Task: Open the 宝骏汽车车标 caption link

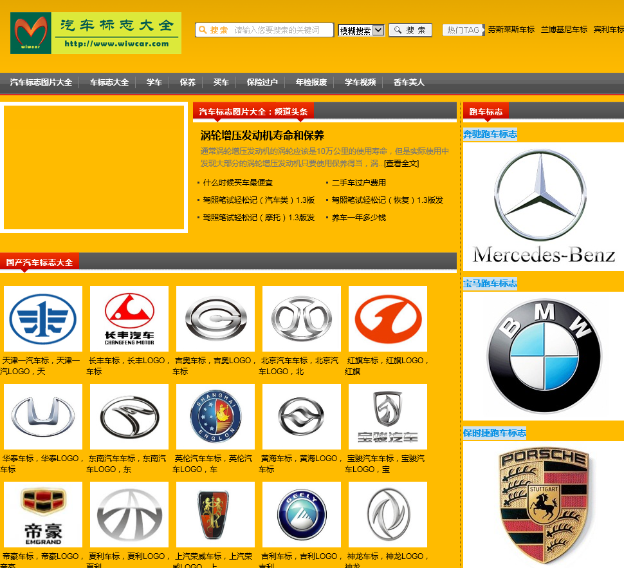Action: click(x=385, y=464)
